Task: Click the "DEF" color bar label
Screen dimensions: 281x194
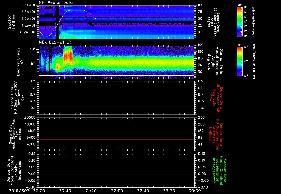Action: pyautogui.click(x=240, y=45)
